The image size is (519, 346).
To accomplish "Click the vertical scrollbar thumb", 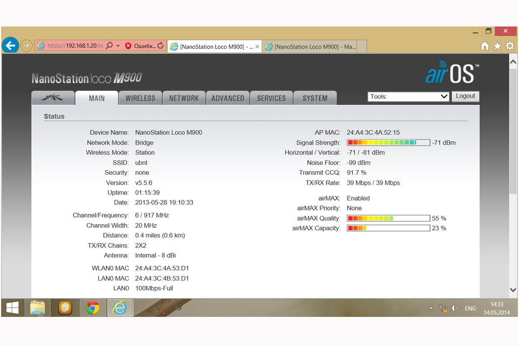I will [x=513, y=131].
